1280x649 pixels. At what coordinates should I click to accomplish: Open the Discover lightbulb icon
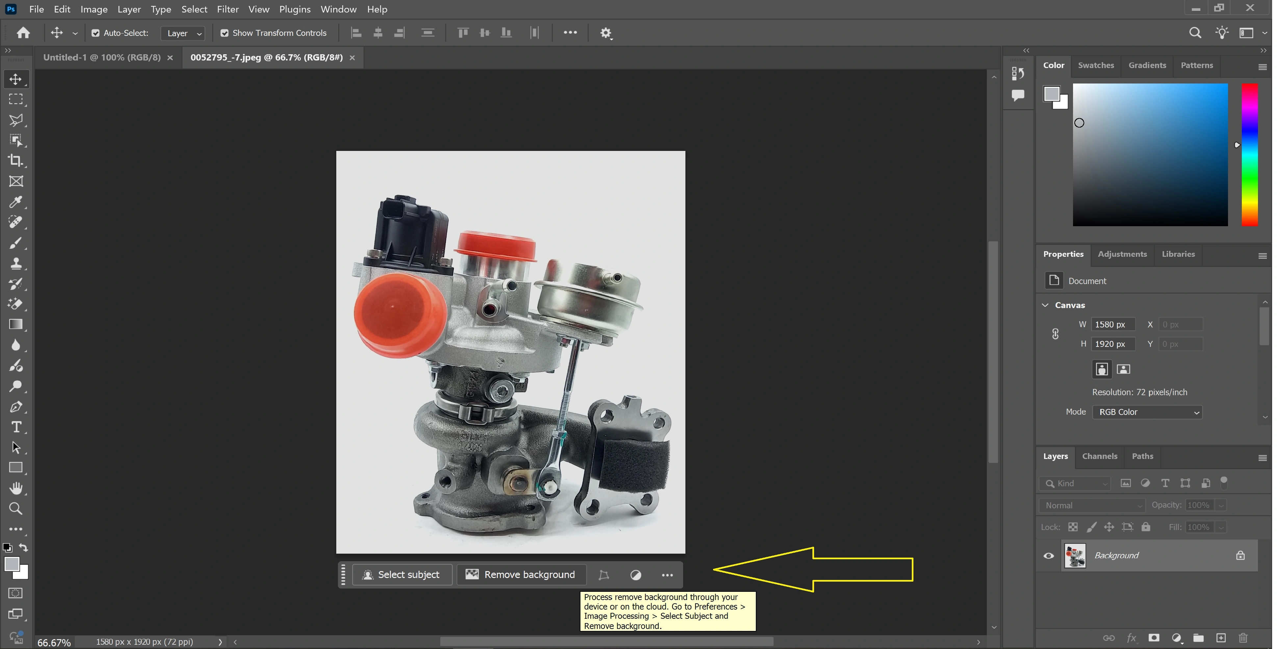1222,33
